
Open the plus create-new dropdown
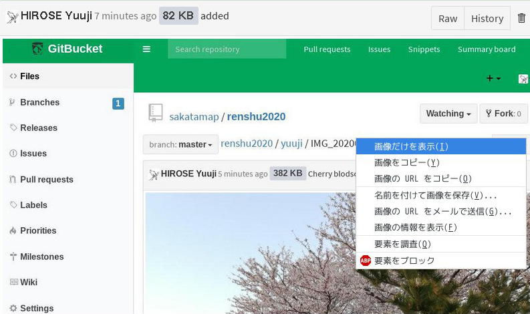click(x=493, y=78)
